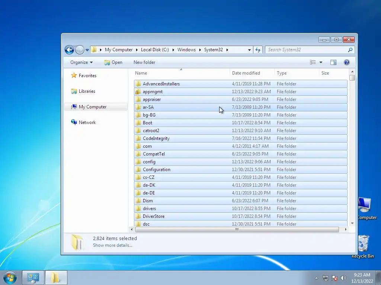
Task: Go back using the Back arrow button
Action: pyautogui.click(x=69, y=50)
